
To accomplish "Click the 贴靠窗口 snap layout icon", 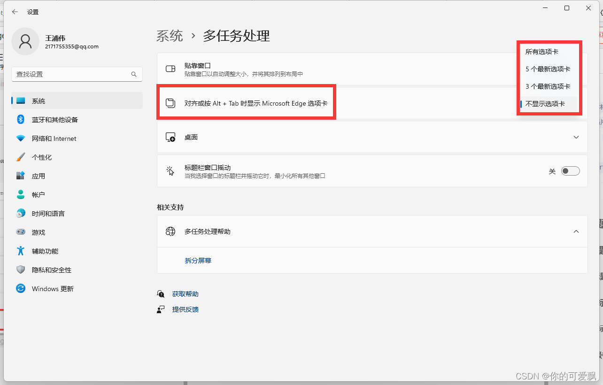I will click(x=170, y=69).
